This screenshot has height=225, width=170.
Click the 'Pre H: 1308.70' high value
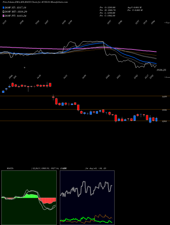tap(107, 10)
